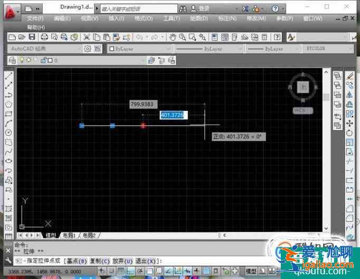This screenshot has height=279, width=360.
Task: Click the Zoom Realtime magnifier icon
Action: [x=182, y=37]
